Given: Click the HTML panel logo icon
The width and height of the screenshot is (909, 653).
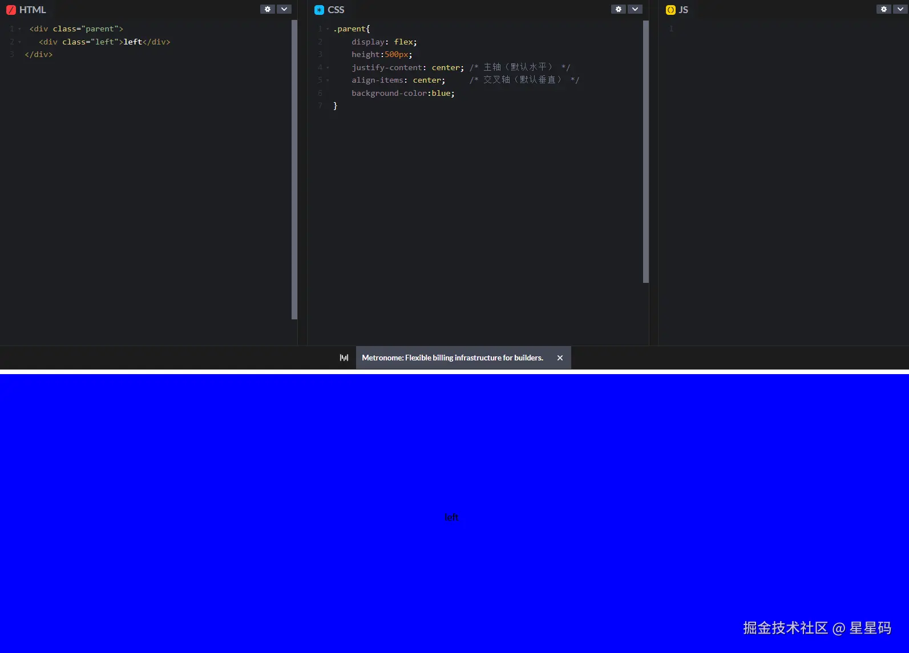Looking at the screenshot, I should 11,10.
